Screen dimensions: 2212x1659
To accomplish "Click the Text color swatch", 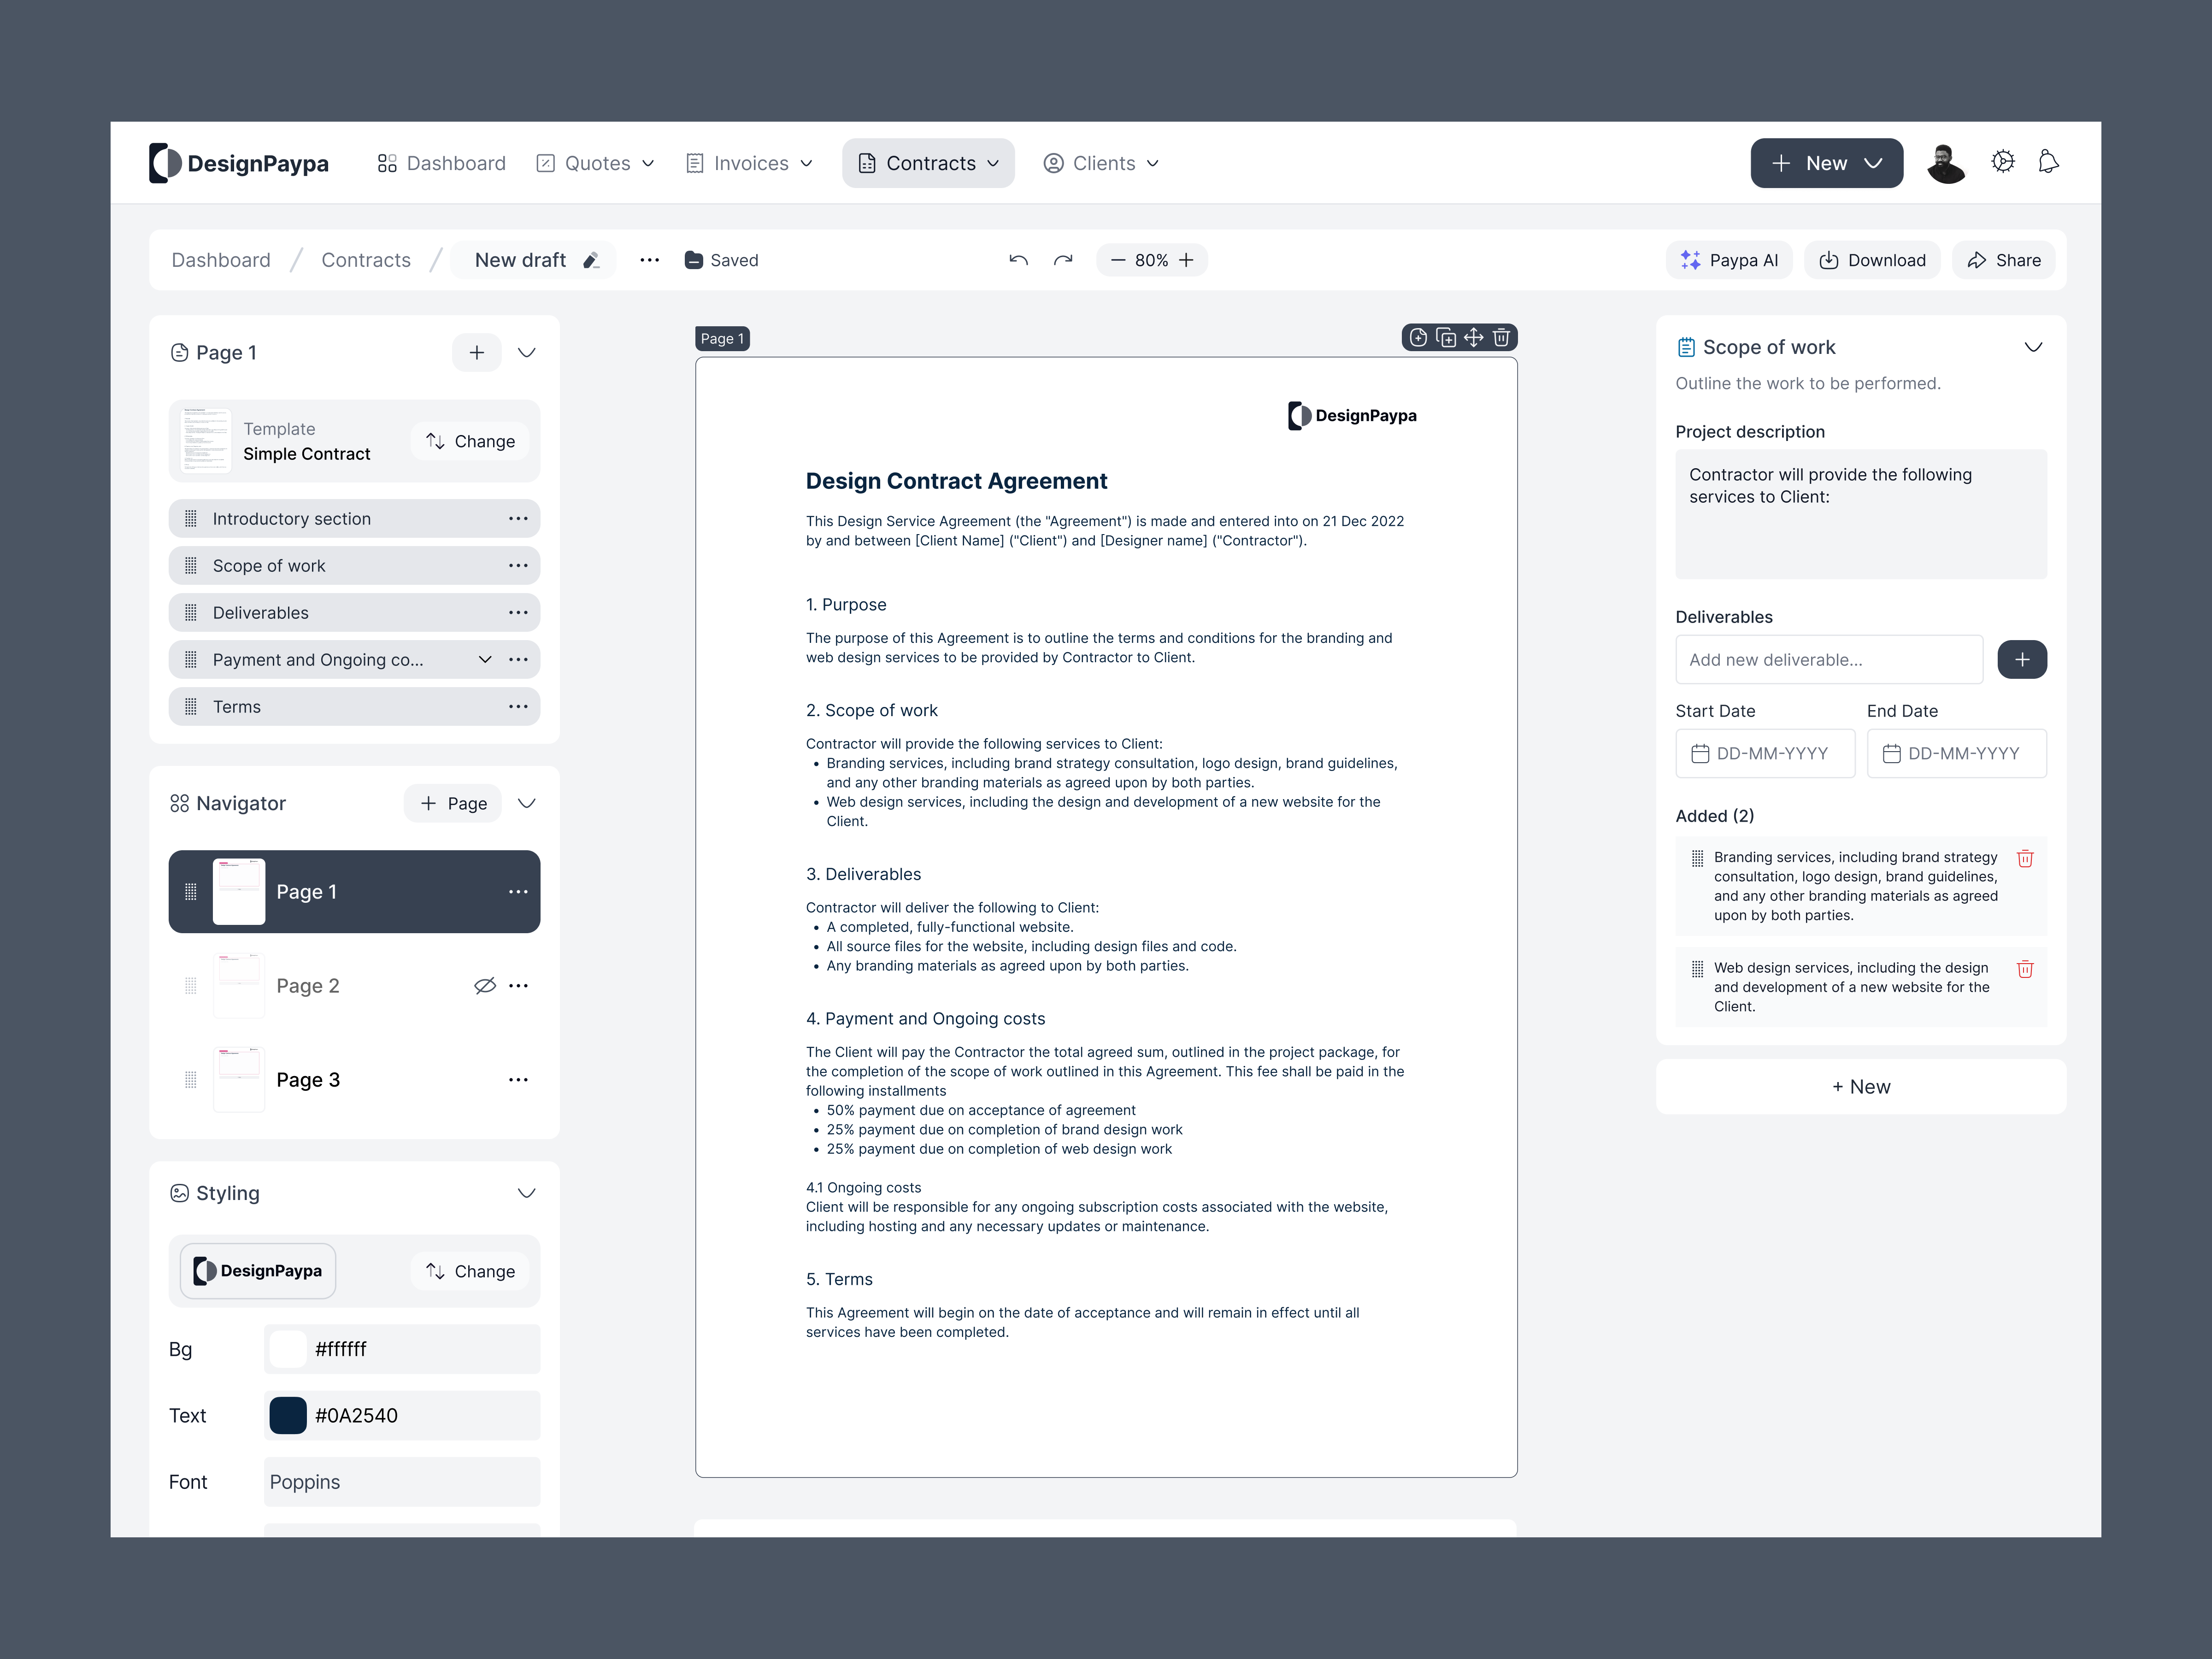I will coord(287,1415).
